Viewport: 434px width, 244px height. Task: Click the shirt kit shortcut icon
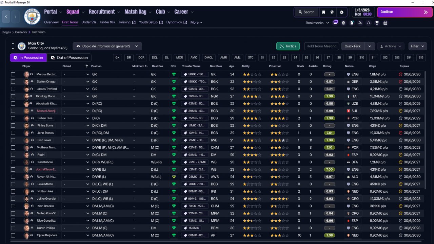click(x=343, y=23)
